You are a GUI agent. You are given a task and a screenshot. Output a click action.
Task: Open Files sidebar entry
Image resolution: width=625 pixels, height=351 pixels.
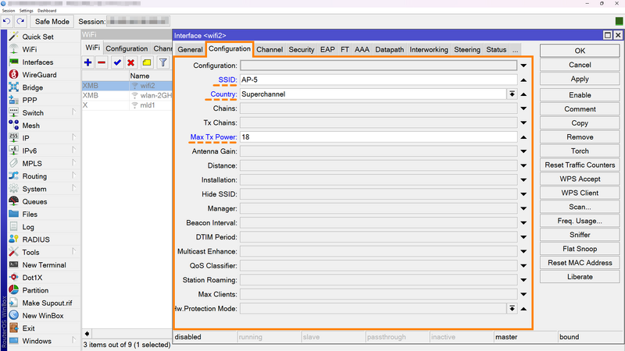tap(30, 214)
